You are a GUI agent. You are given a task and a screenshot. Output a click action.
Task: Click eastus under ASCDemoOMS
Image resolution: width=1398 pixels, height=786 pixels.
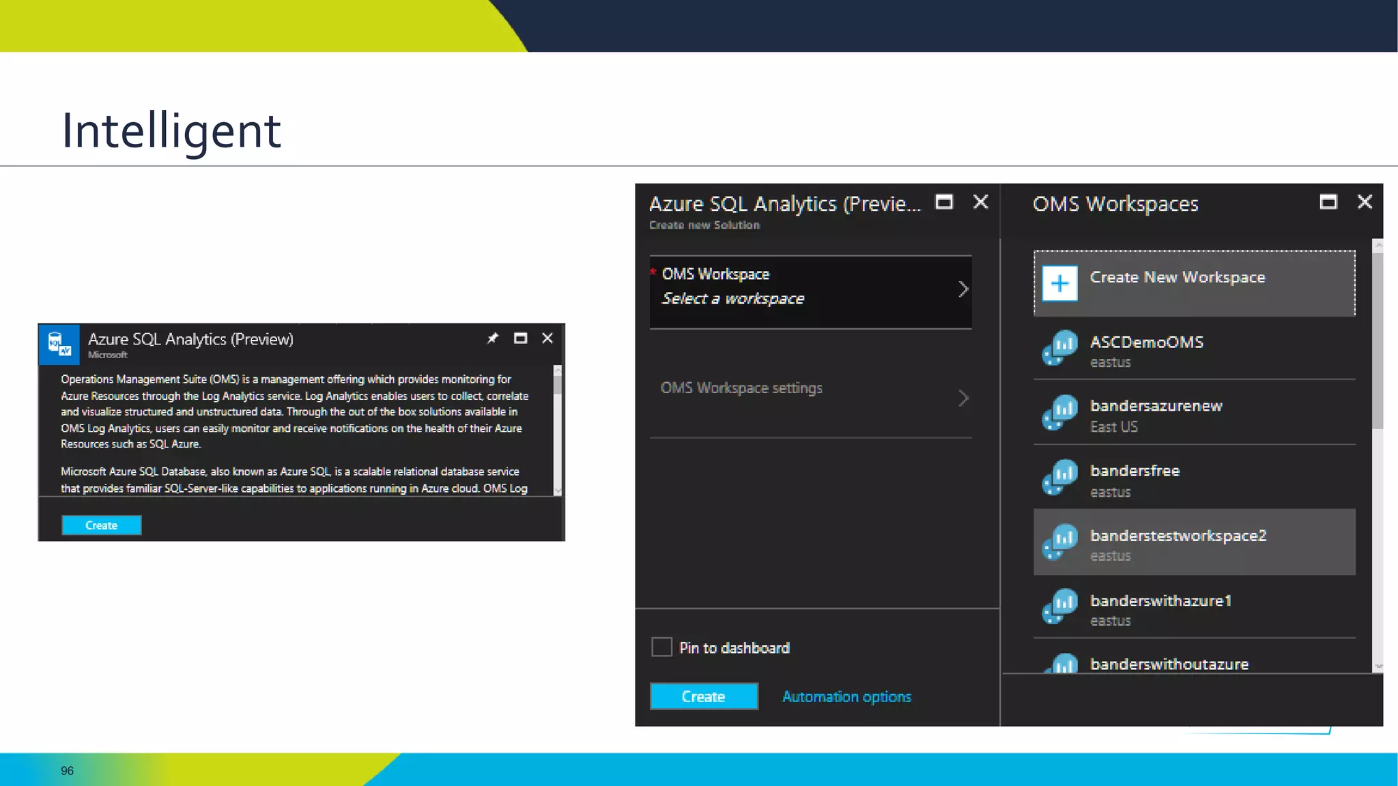click(1111, 362)
